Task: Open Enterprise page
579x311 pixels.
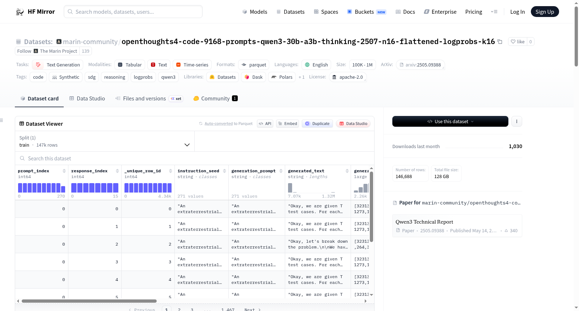Action: [x=440, y=12]
